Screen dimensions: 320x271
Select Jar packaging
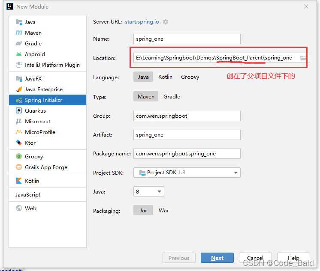(x=143, y=210)
